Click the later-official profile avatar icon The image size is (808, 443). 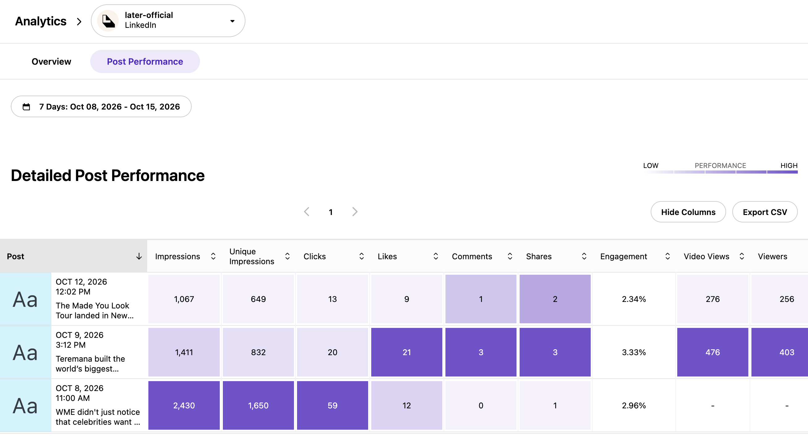108,21
